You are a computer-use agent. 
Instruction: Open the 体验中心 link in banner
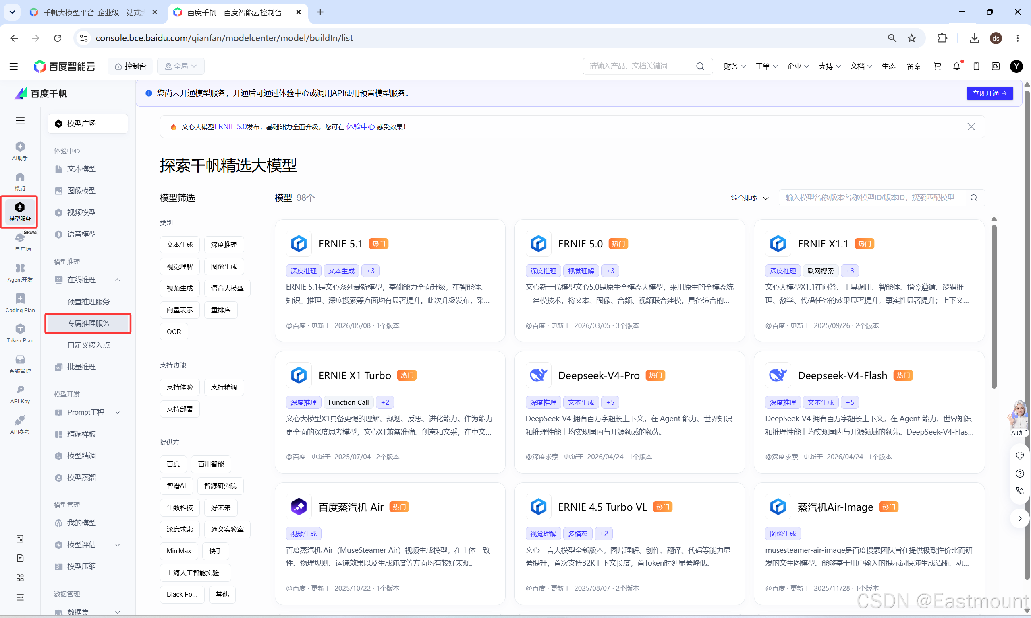(x=360, y=127)
